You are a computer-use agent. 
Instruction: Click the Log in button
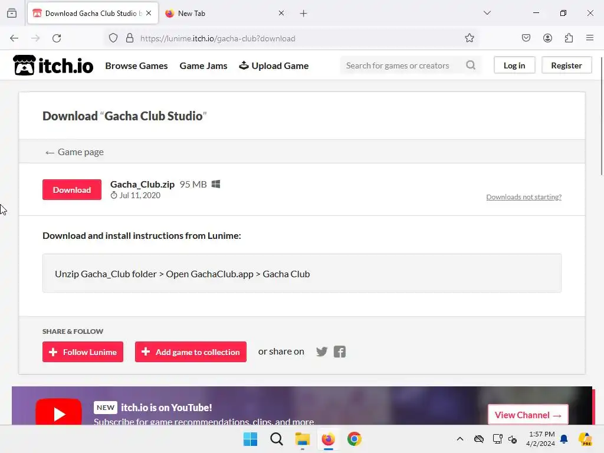(514, 65)
